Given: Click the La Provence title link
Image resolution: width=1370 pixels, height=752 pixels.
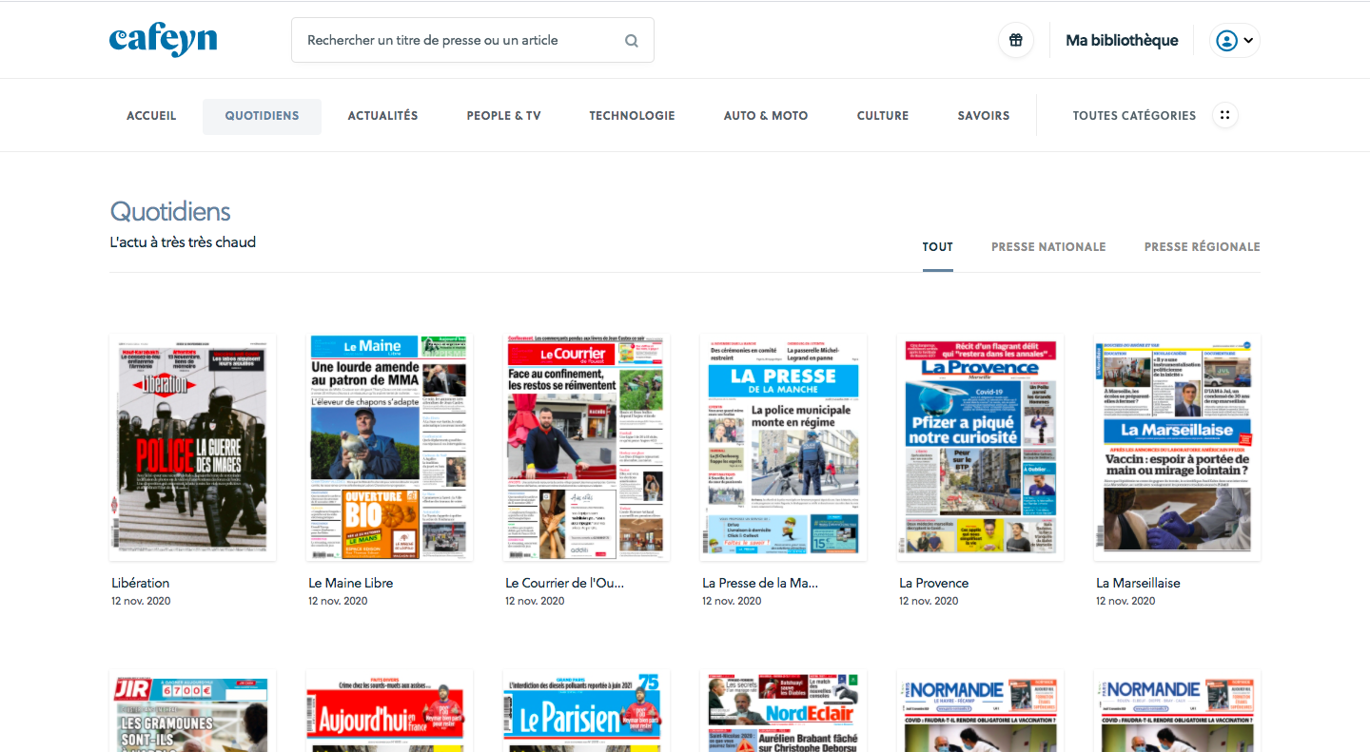Looking at the screenshot, I should (x=933, y=583).
